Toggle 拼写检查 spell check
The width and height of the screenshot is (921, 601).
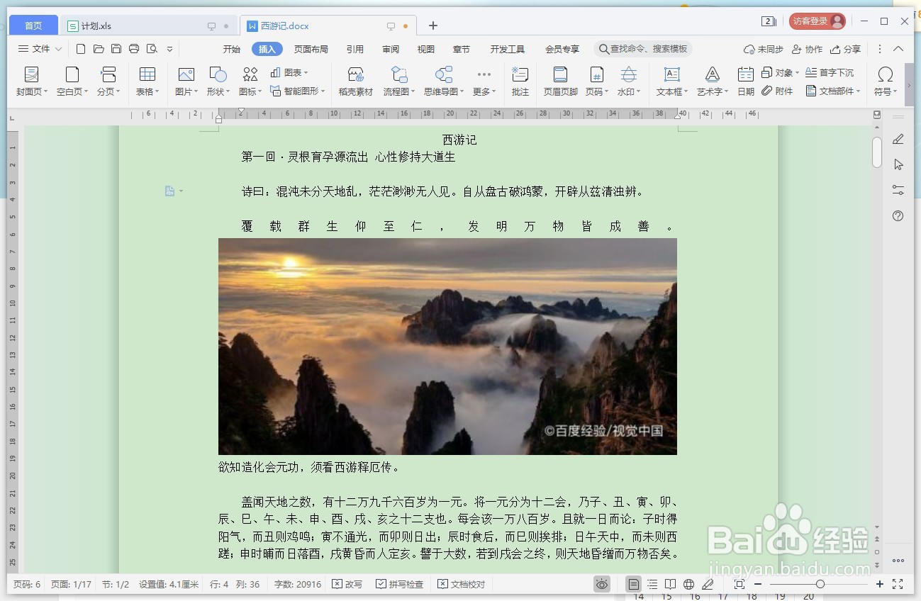click(x=399, y=584)
